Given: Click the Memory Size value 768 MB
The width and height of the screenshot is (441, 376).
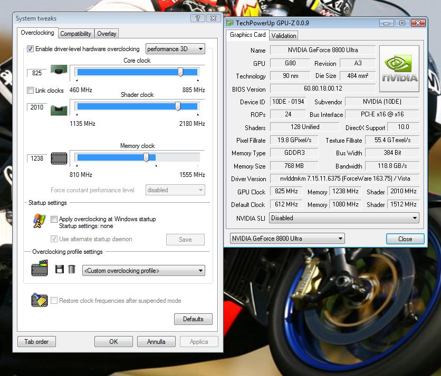Looking at the screenshot, I should (x=294, y=166).
